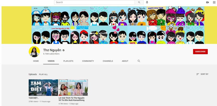Viewport: 217px width, 106px height.
Task: Click the 378K views · 11 hours ago text
Action: (x=39, y=101)
